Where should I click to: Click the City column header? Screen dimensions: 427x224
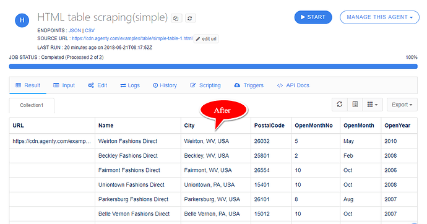(216, 126)
